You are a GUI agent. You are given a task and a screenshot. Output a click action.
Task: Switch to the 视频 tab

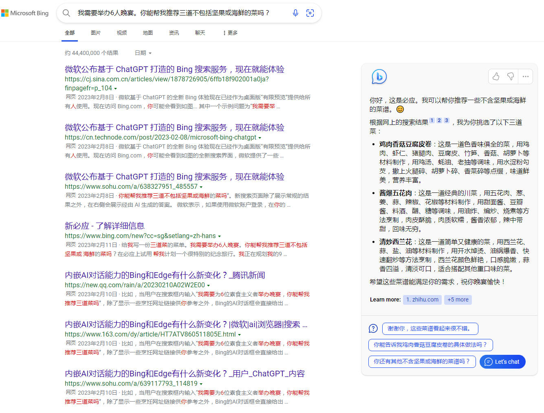click(122, 33)
